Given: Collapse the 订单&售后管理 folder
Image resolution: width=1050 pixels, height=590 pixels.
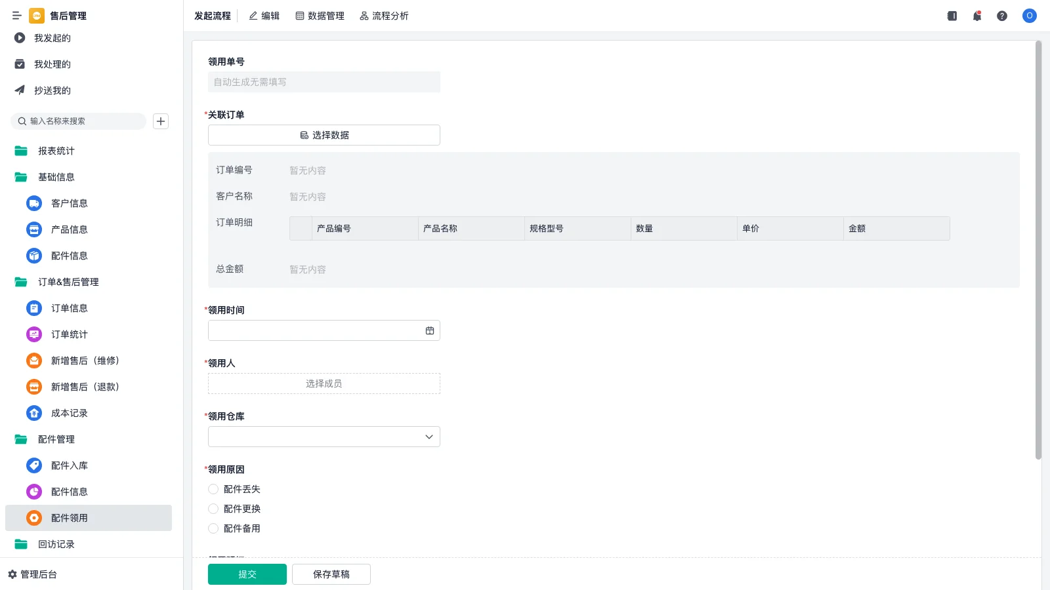Looking at the screenshot, I should (68, 282).
